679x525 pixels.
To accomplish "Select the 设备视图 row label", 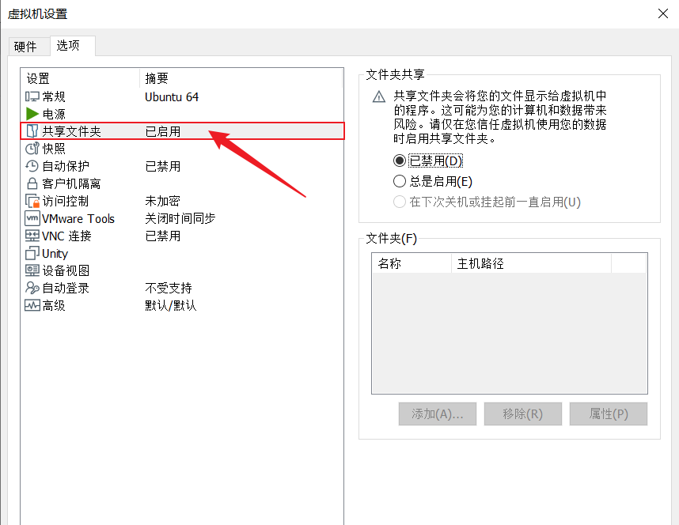I will tap(66, 270).
